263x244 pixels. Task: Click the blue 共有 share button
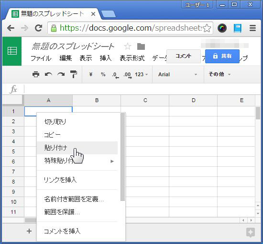click(x=222, y=56)
